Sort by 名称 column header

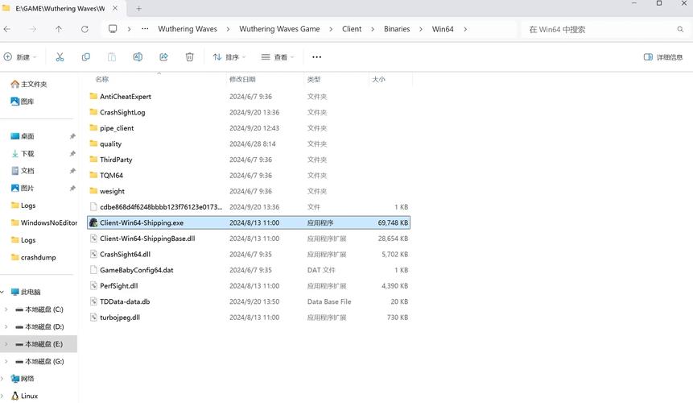(102, 79)
